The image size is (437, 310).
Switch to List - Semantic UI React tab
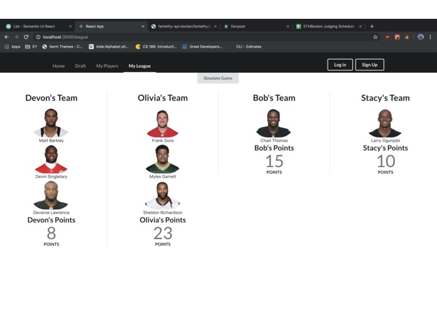tap(34, 26)
